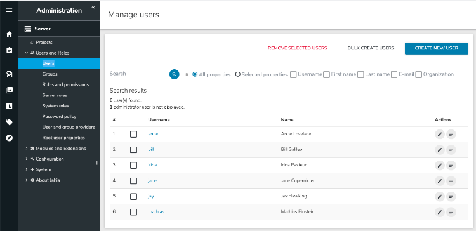Screen dimensions: 476x231
Task: Open the clipboard dashboard icon
Action: [9, 50]
